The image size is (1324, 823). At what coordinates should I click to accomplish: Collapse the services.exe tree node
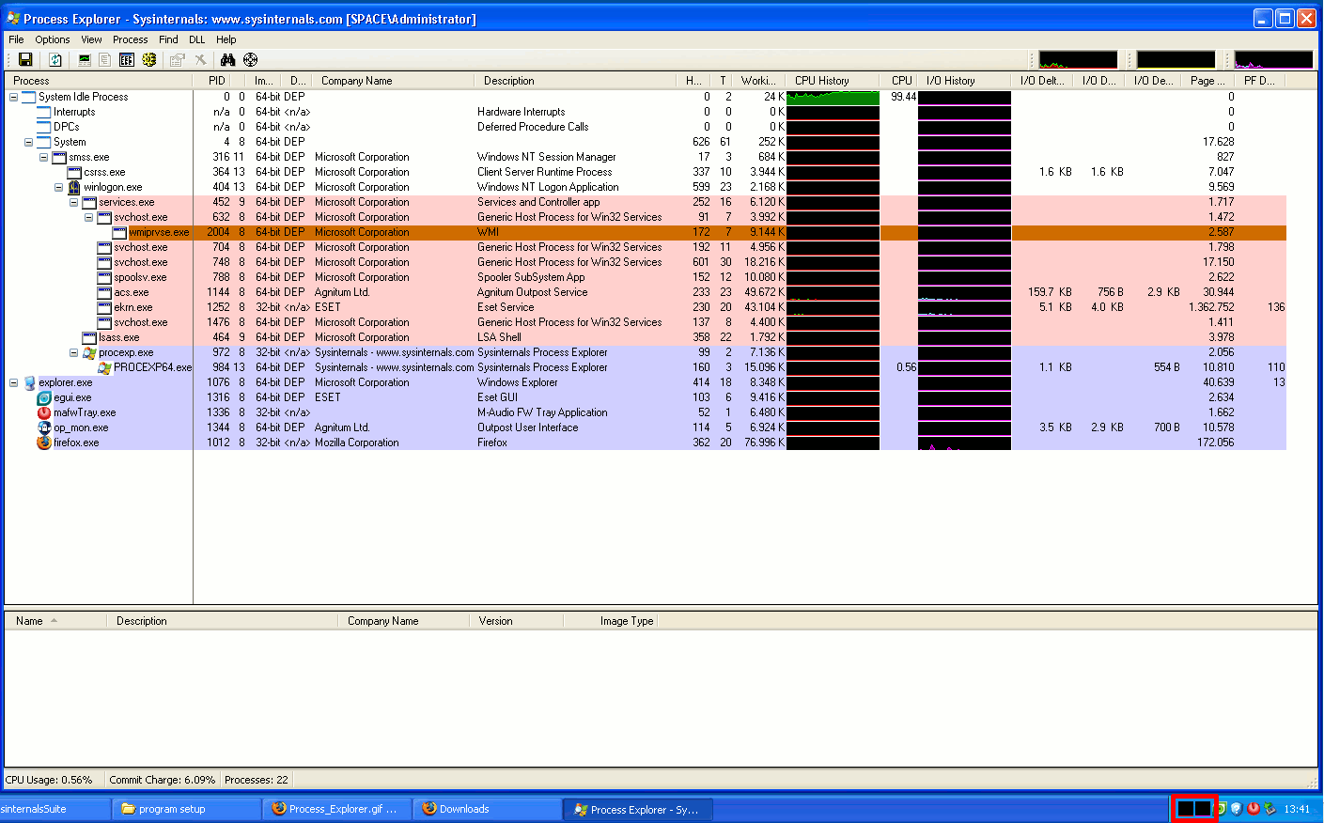pos(73,202)
